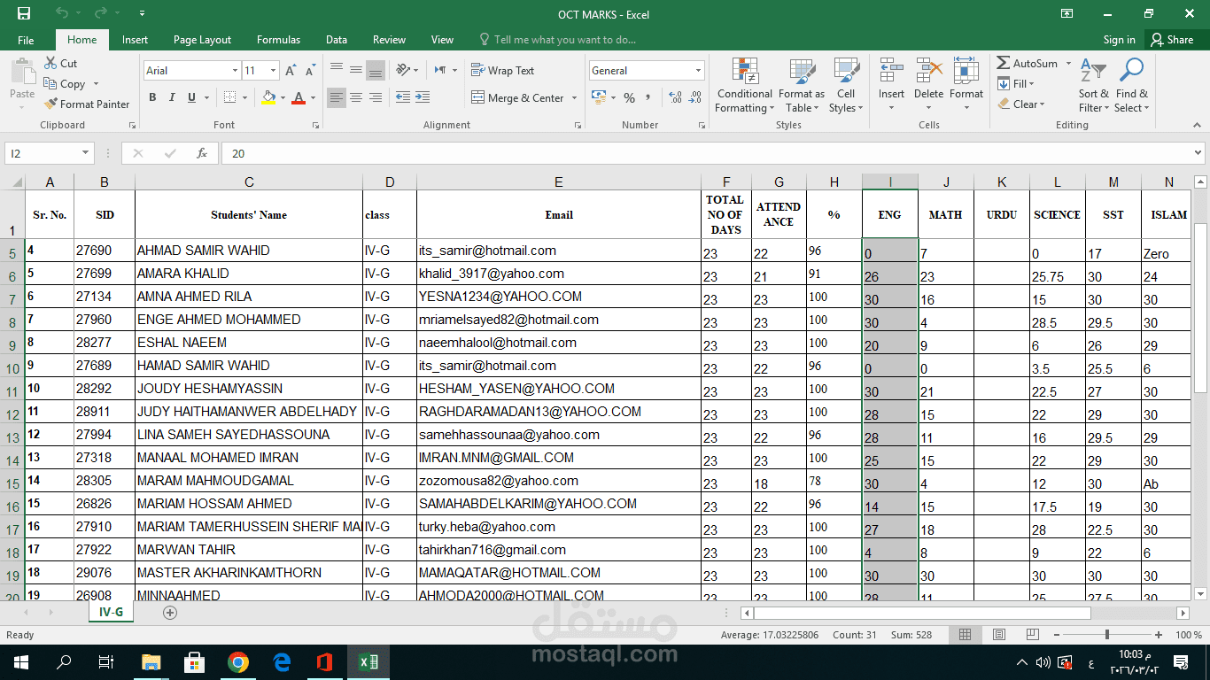Decrease decimal places
Image resolution: width=1210 pixels, height=680 pixels.
pyautogui.click(x=694, y=97)
